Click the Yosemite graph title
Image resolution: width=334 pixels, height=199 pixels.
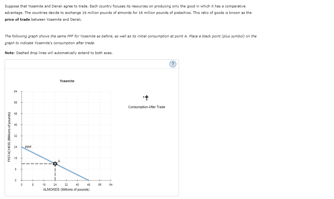[x=67, y=81]
